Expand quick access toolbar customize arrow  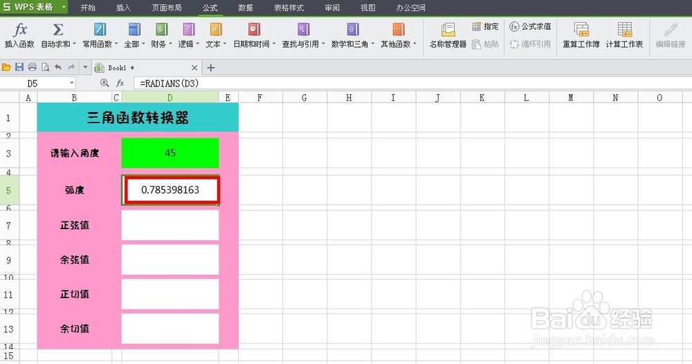pyautogui.click(x=85, y=68)
